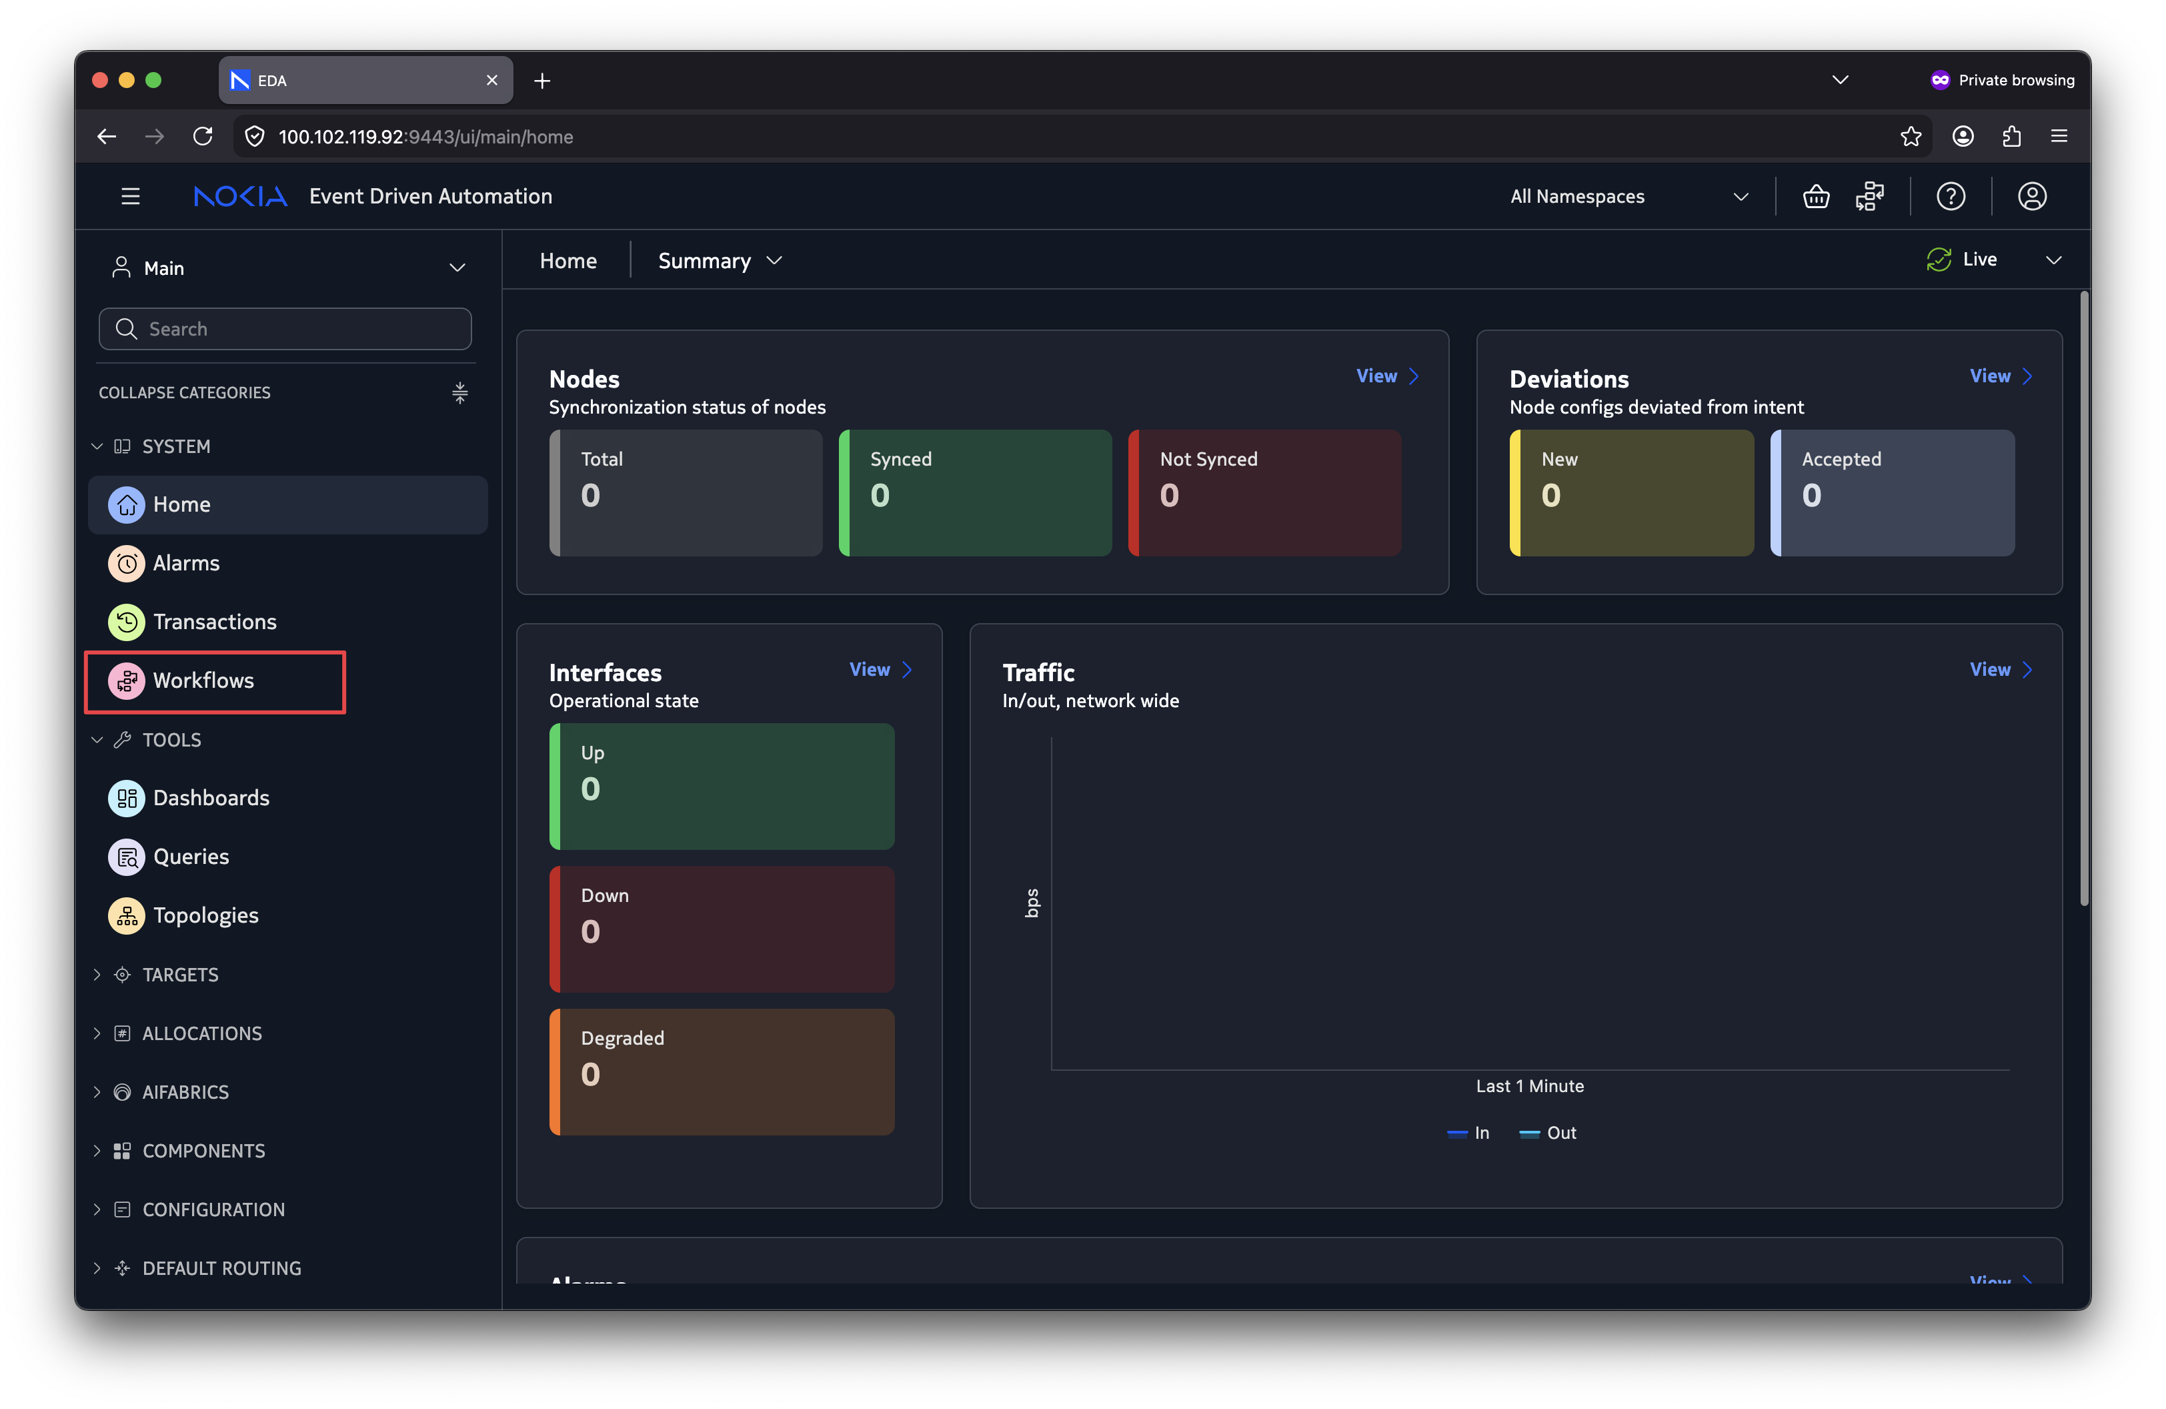
Task: Click the Accepted deviations tile
Action: (1892, 493)
